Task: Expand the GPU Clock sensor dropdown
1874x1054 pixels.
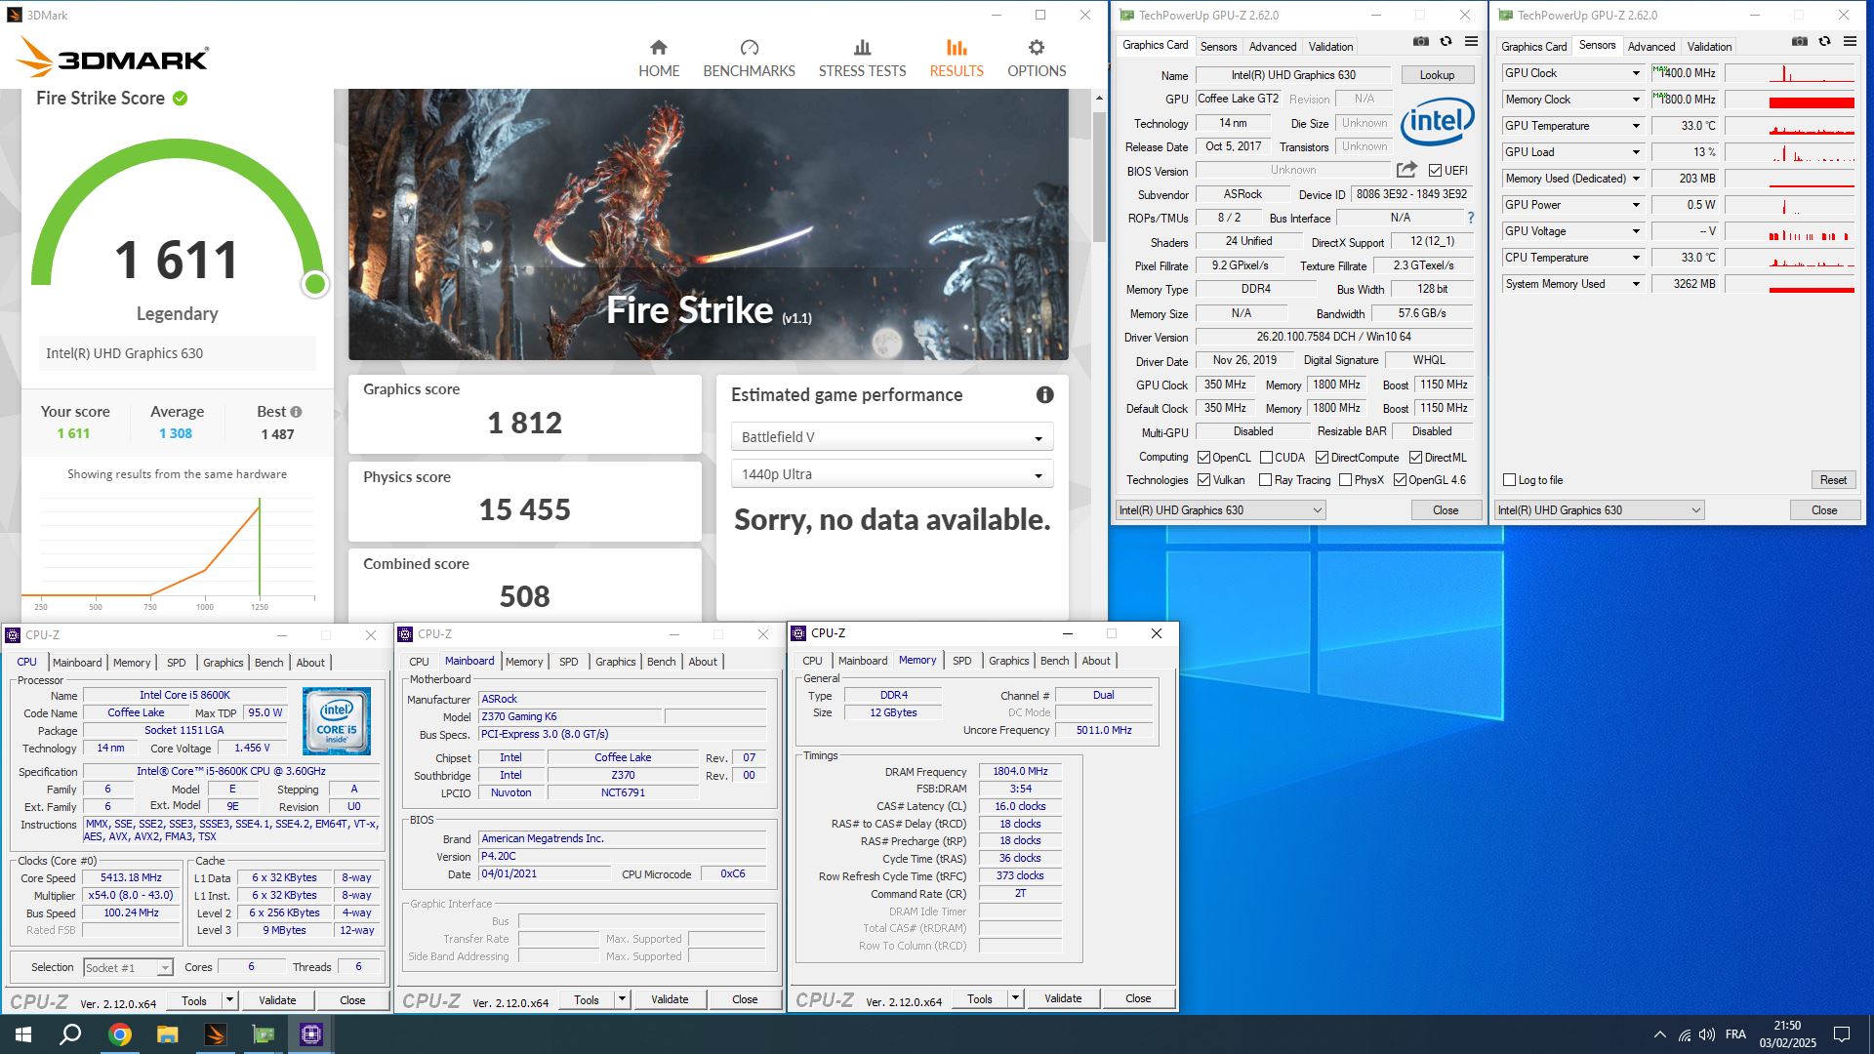Action: pos(1636,73)
